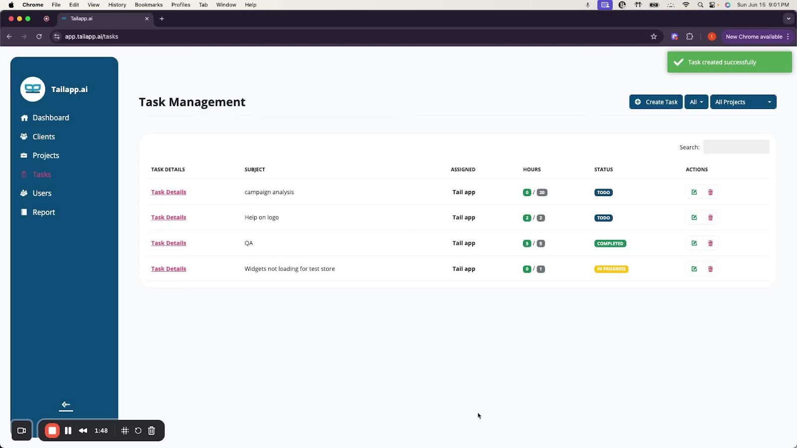Click the Tailapp.ai logo icon
Image resolution: width=797 pixels, height=448 pixels.
pos(33,89)
